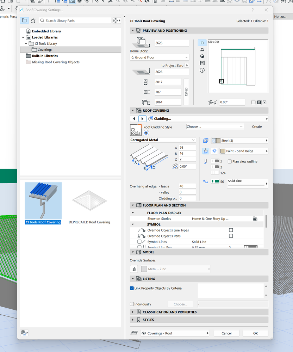Show object information icon
Screen dimensions: 293x352
[x=202, y=70]
